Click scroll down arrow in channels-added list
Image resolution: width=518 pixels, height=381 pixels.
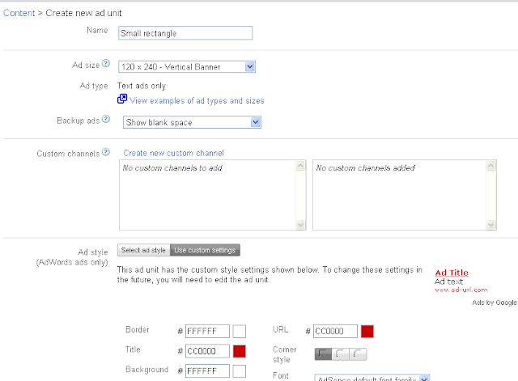click(491, 225)
